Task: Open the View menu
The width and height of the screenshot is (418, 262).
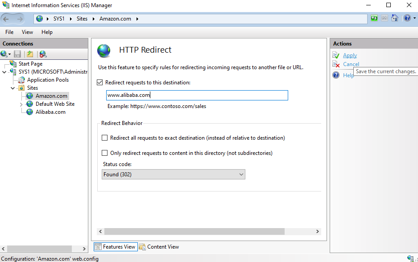Action: pyautogui.click(x=27, y=32)
